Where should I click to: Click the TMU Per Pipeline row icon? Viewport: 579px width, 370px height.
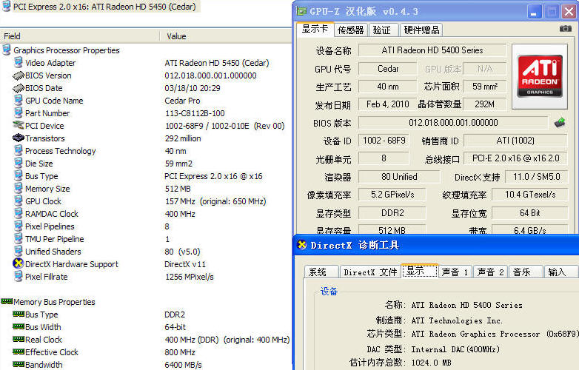coord(18,238)
